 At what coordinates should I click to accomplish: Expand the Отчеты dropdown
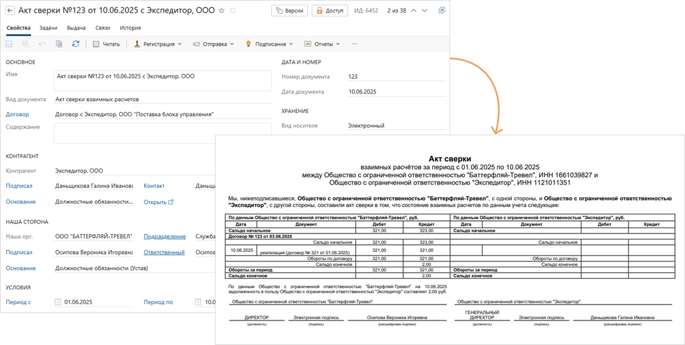coord(322,44)
